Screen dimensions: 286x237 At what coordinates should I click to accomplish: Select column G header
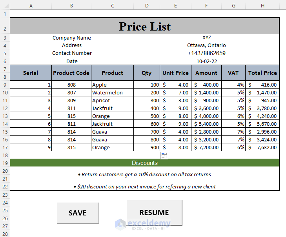233,6
